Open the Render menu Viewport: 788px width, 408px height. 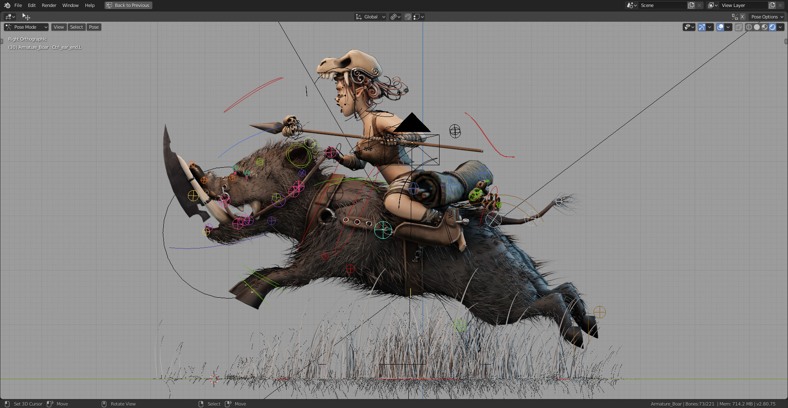pyautogui.click(x=49, y=5)
